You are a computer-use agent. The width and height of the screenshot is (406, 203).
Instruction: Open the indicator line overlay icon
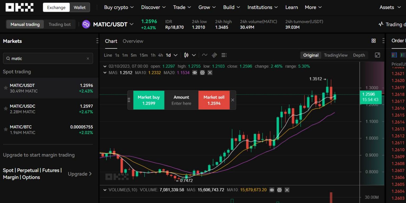(x=205, y=55)
